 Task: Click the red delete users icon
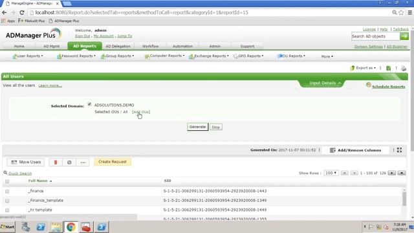(56, 162)
